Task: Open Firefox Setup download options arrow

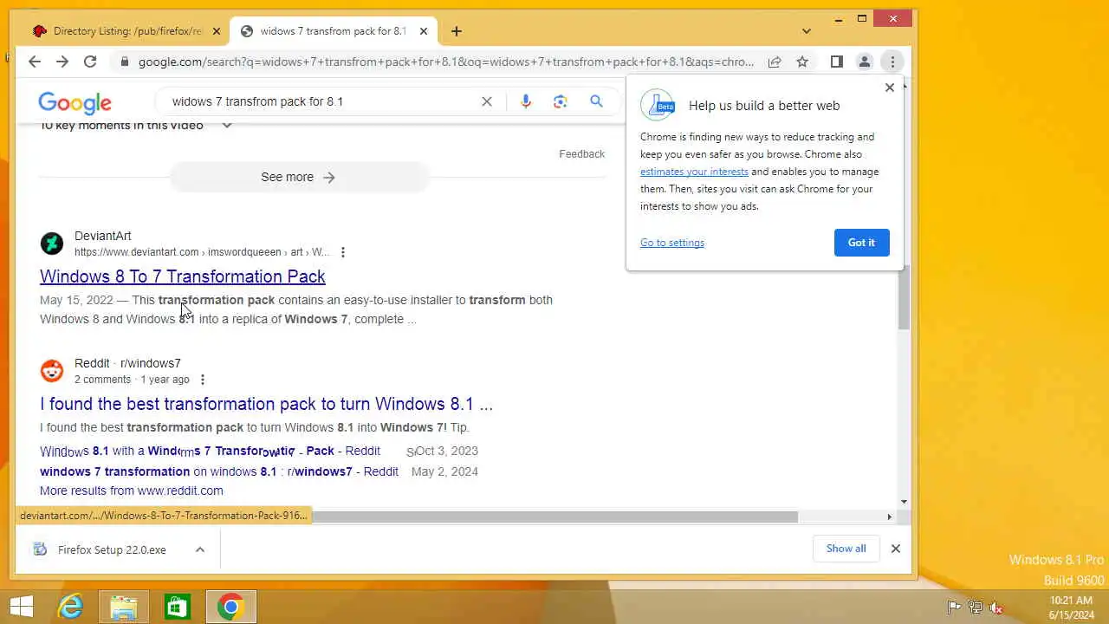Action: (x=200, y=549)
